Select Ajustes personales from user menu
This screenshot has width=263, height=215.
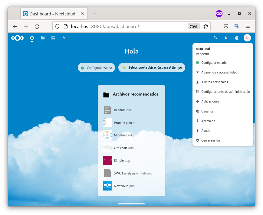(214, 82)
